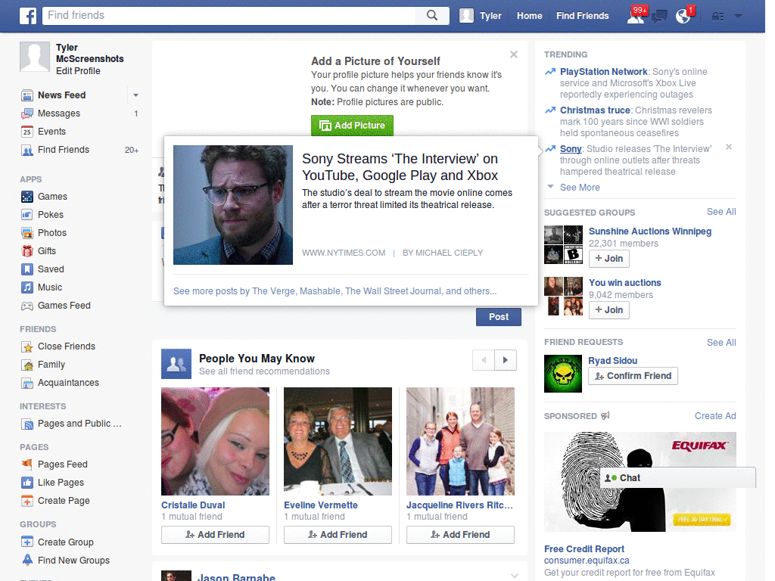Click the Events calendar icon

(27, 132)
